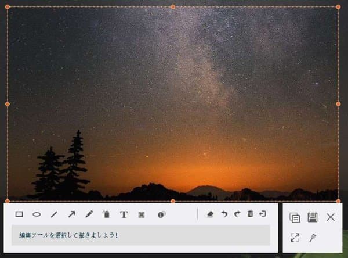This screenshot has width=348, height=258.
Task: Delete all annotations with trash icon
Action: tap(250, 214)
